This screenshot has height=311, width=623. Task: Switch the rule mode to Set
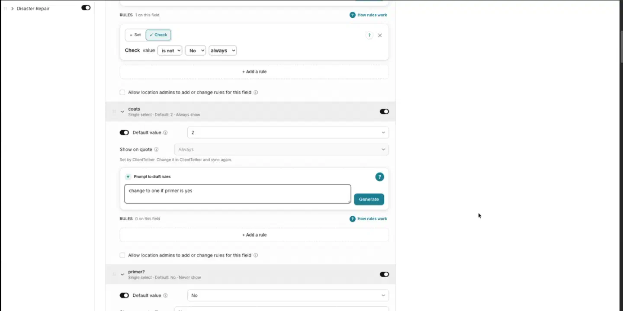point(135,35)
